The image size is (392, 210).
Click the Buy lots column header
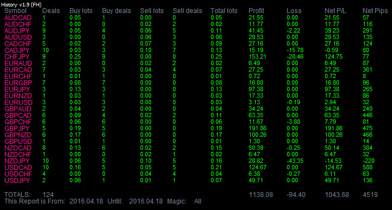(x=81, y=11)
